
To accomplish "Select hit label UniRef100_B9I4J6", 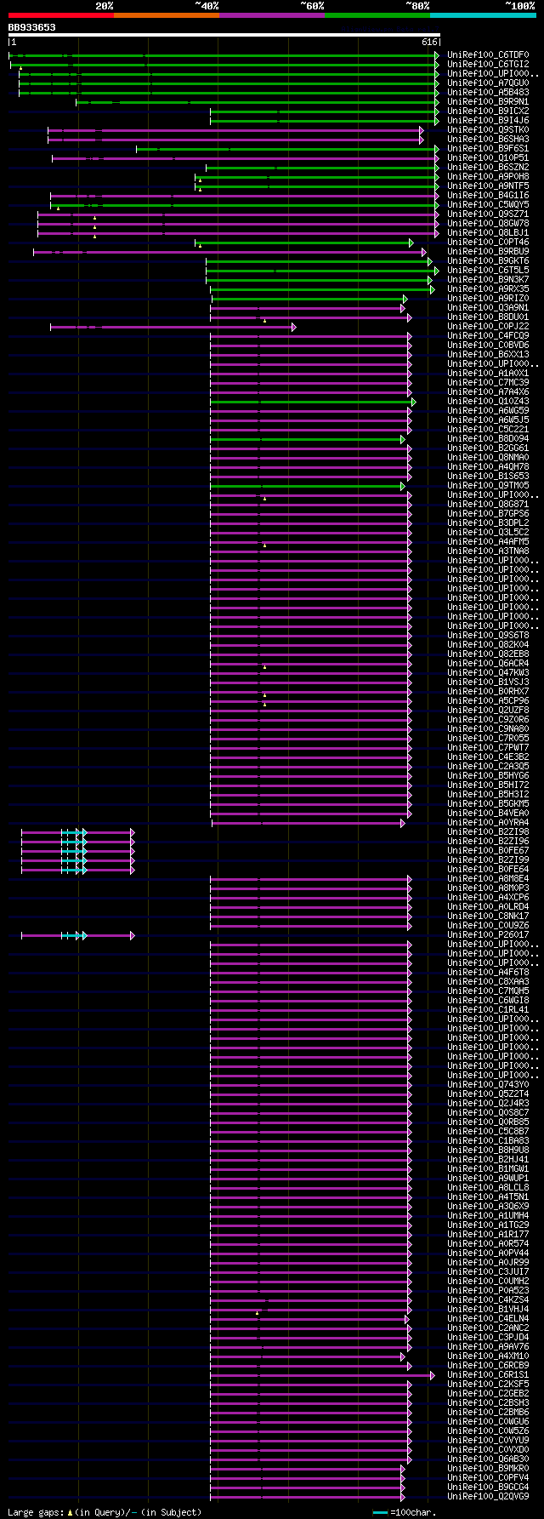I will pos(489,121).
